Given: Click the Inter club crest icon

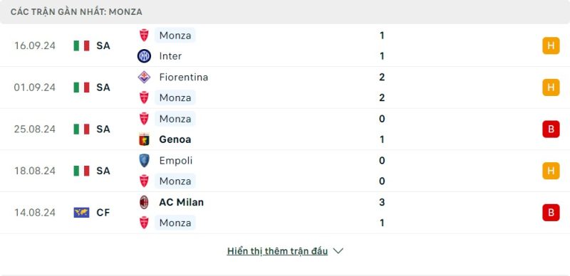Looking at the screenshot, I should pyautogui.click(x=144, y=56).
